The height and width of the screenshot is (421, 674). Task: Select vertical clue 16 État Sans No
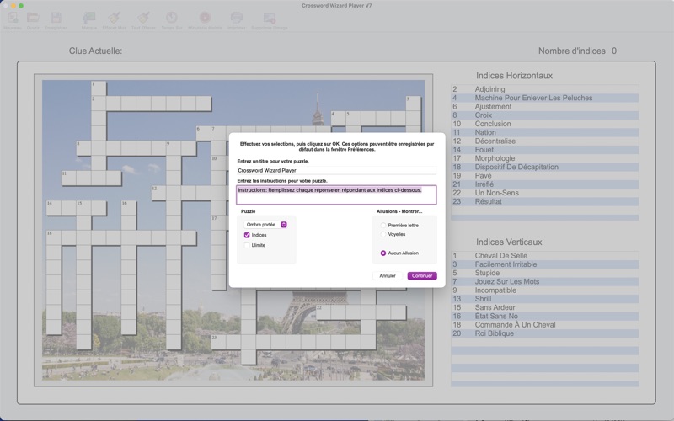pos(544,317)
